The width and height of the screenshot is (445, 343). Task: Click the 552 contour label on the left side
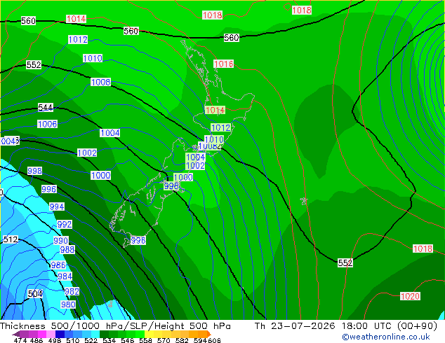(34, 65)
